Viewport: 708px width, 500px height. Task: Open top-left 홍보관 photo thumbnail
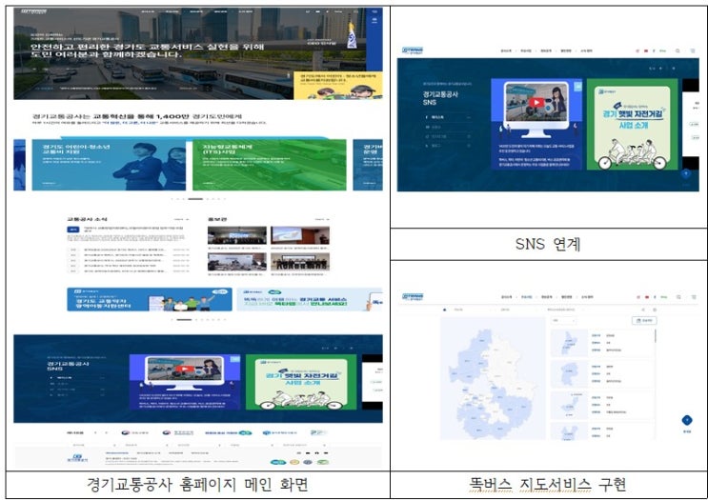pyautogui.click(x=237, y=235)
